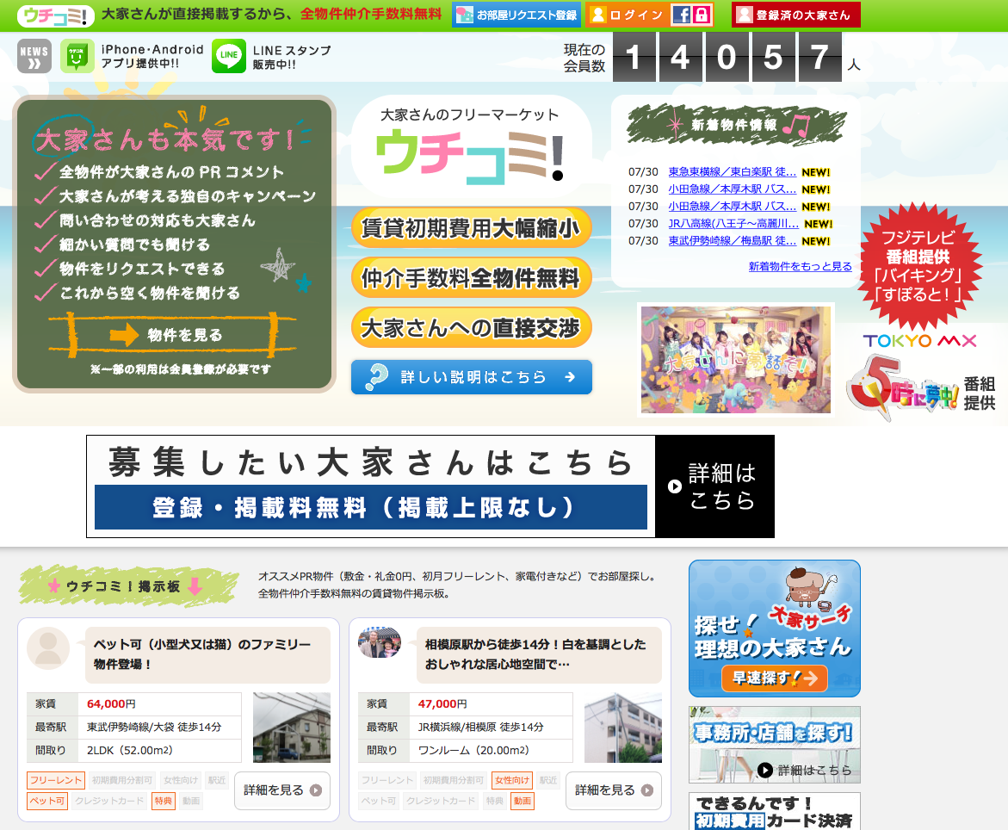
Task: Click 賃貸初期費用大幅縮小 orange banner
Action: [471, 228]
